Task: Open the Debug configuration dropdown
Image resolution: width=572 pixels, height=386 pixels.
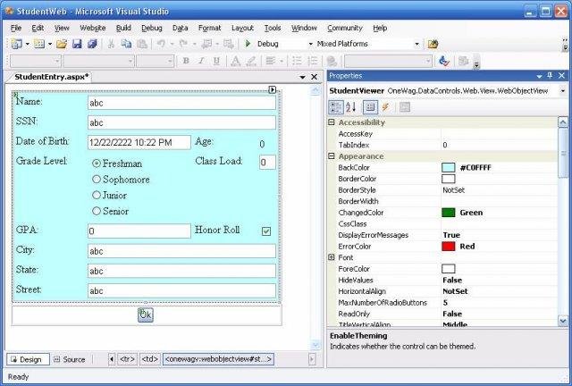Action: pyautogui.click(x=311, y=44)
